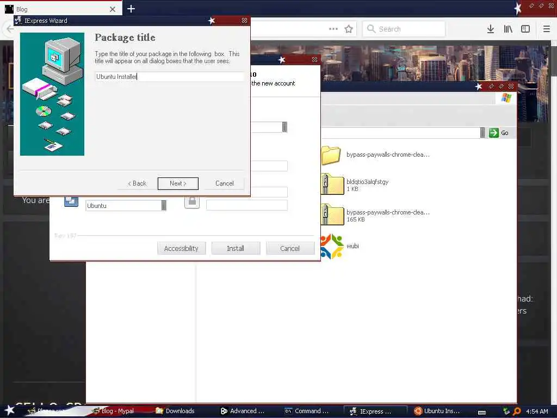Cancel the IExpress Wizard

point(224,183)
